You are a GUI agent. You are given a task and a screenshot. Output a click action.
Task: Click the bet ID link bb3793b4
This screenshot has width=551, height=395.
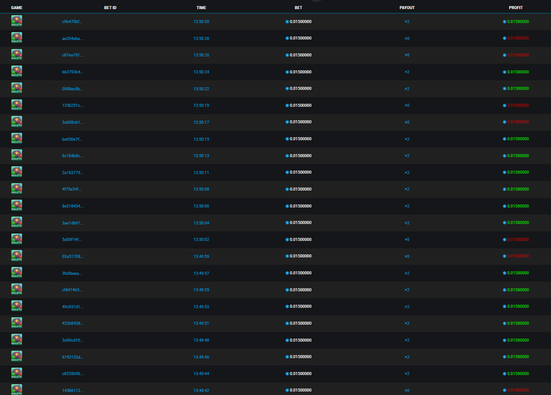[x=72, y=72]
